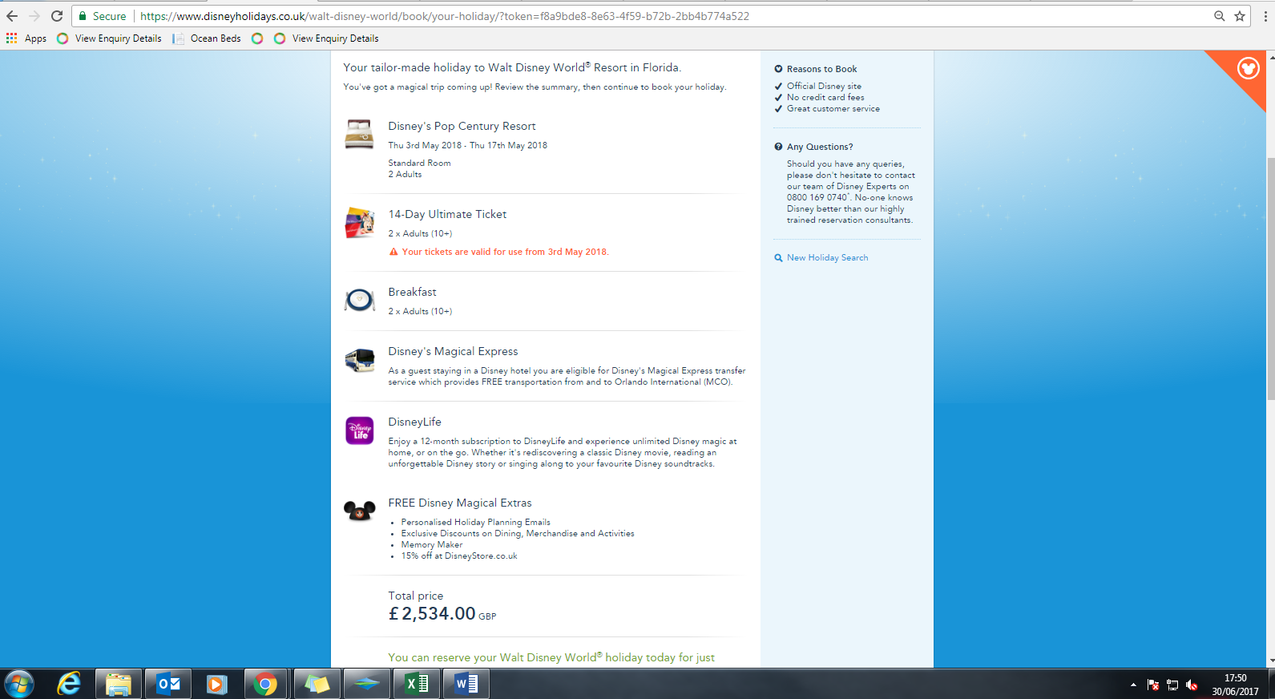Launch Internet Explorer from the taskbar

coord(69,684)
